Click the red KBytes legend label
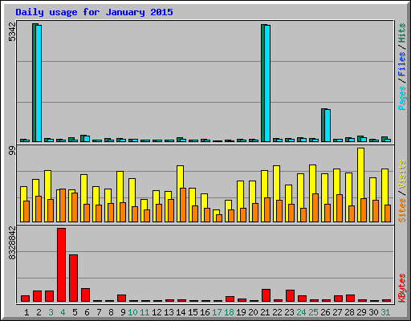This screenshot has width=411, height=321. click(401, 288)
